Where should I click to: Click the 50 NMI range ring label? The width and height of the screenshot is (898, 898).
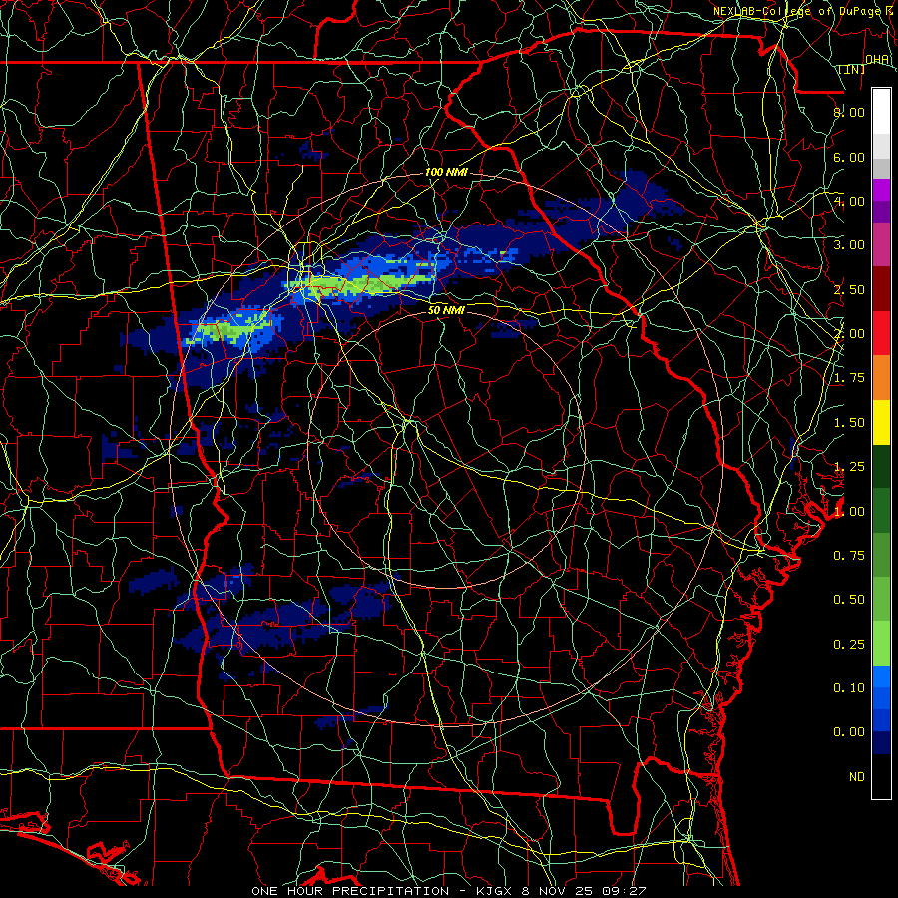coord(446,310)
